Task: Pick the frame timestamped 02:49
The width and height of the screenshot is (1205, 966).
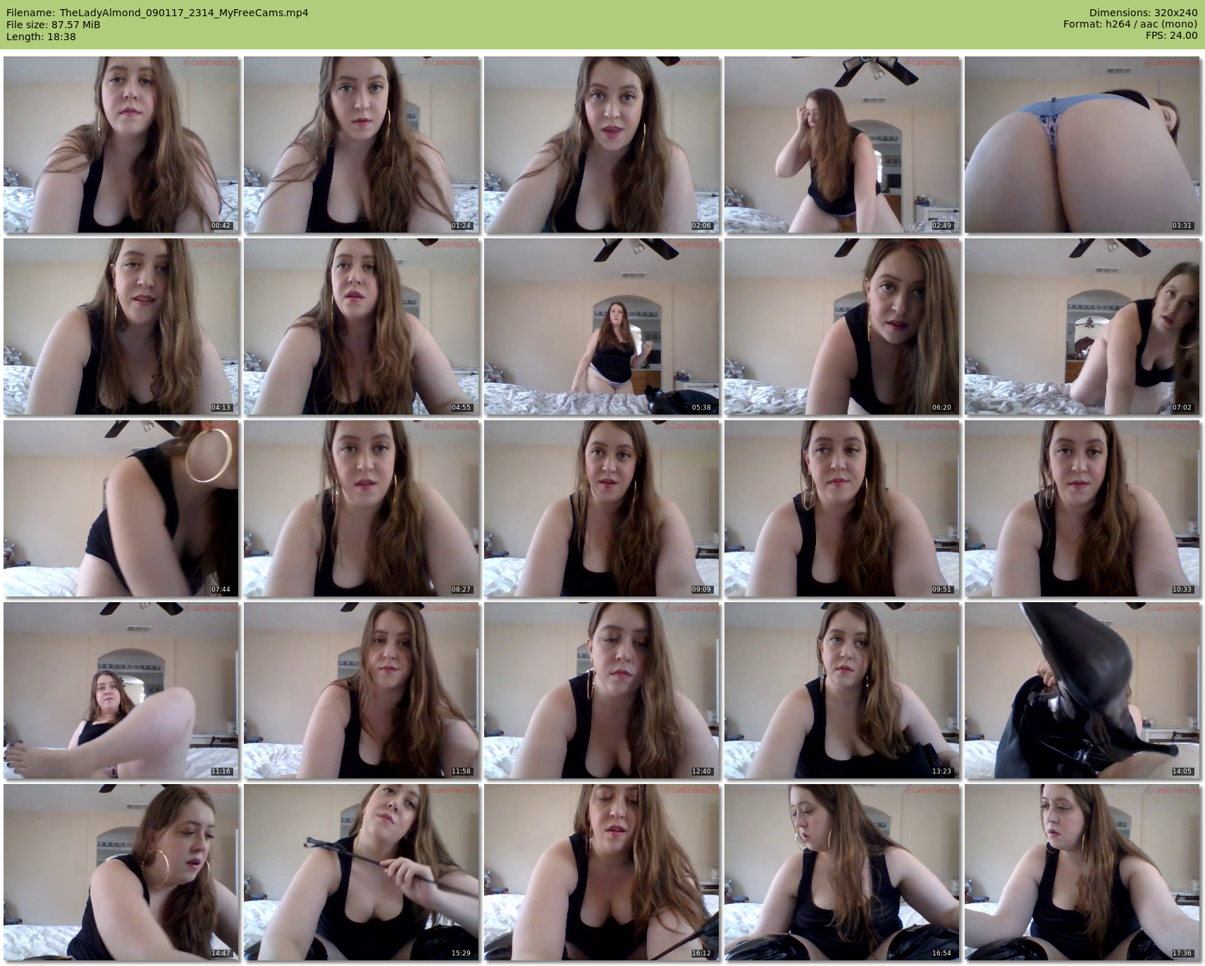Action: 842,145
